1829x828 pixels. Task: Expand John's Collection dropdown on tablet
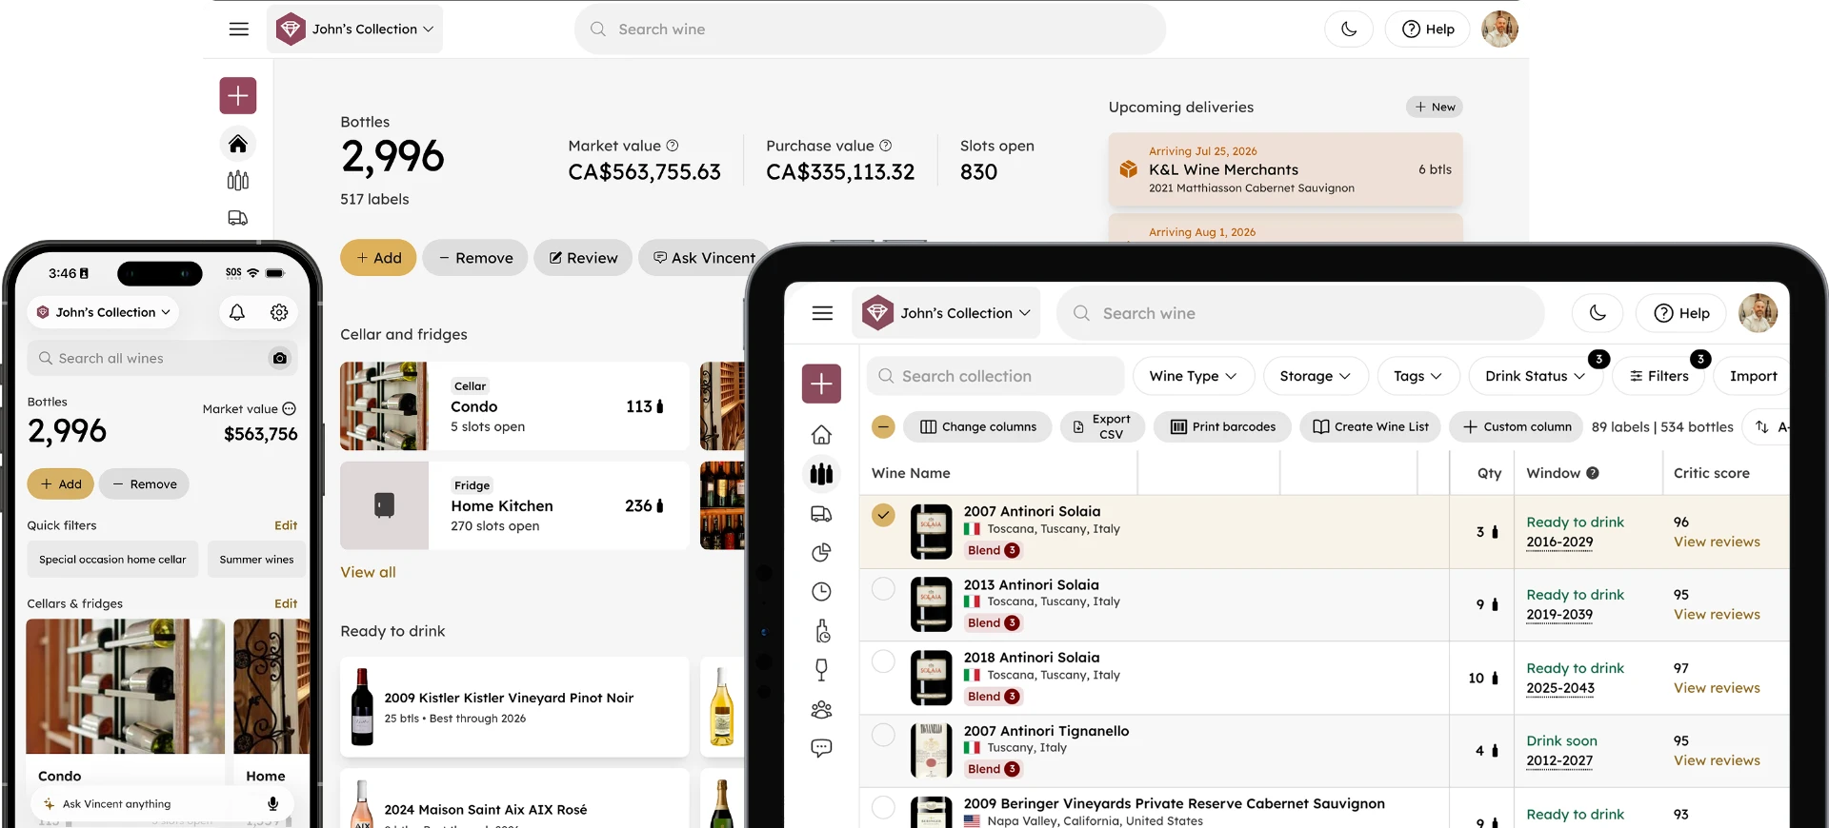pyautogui.click(x=946, y=313)
